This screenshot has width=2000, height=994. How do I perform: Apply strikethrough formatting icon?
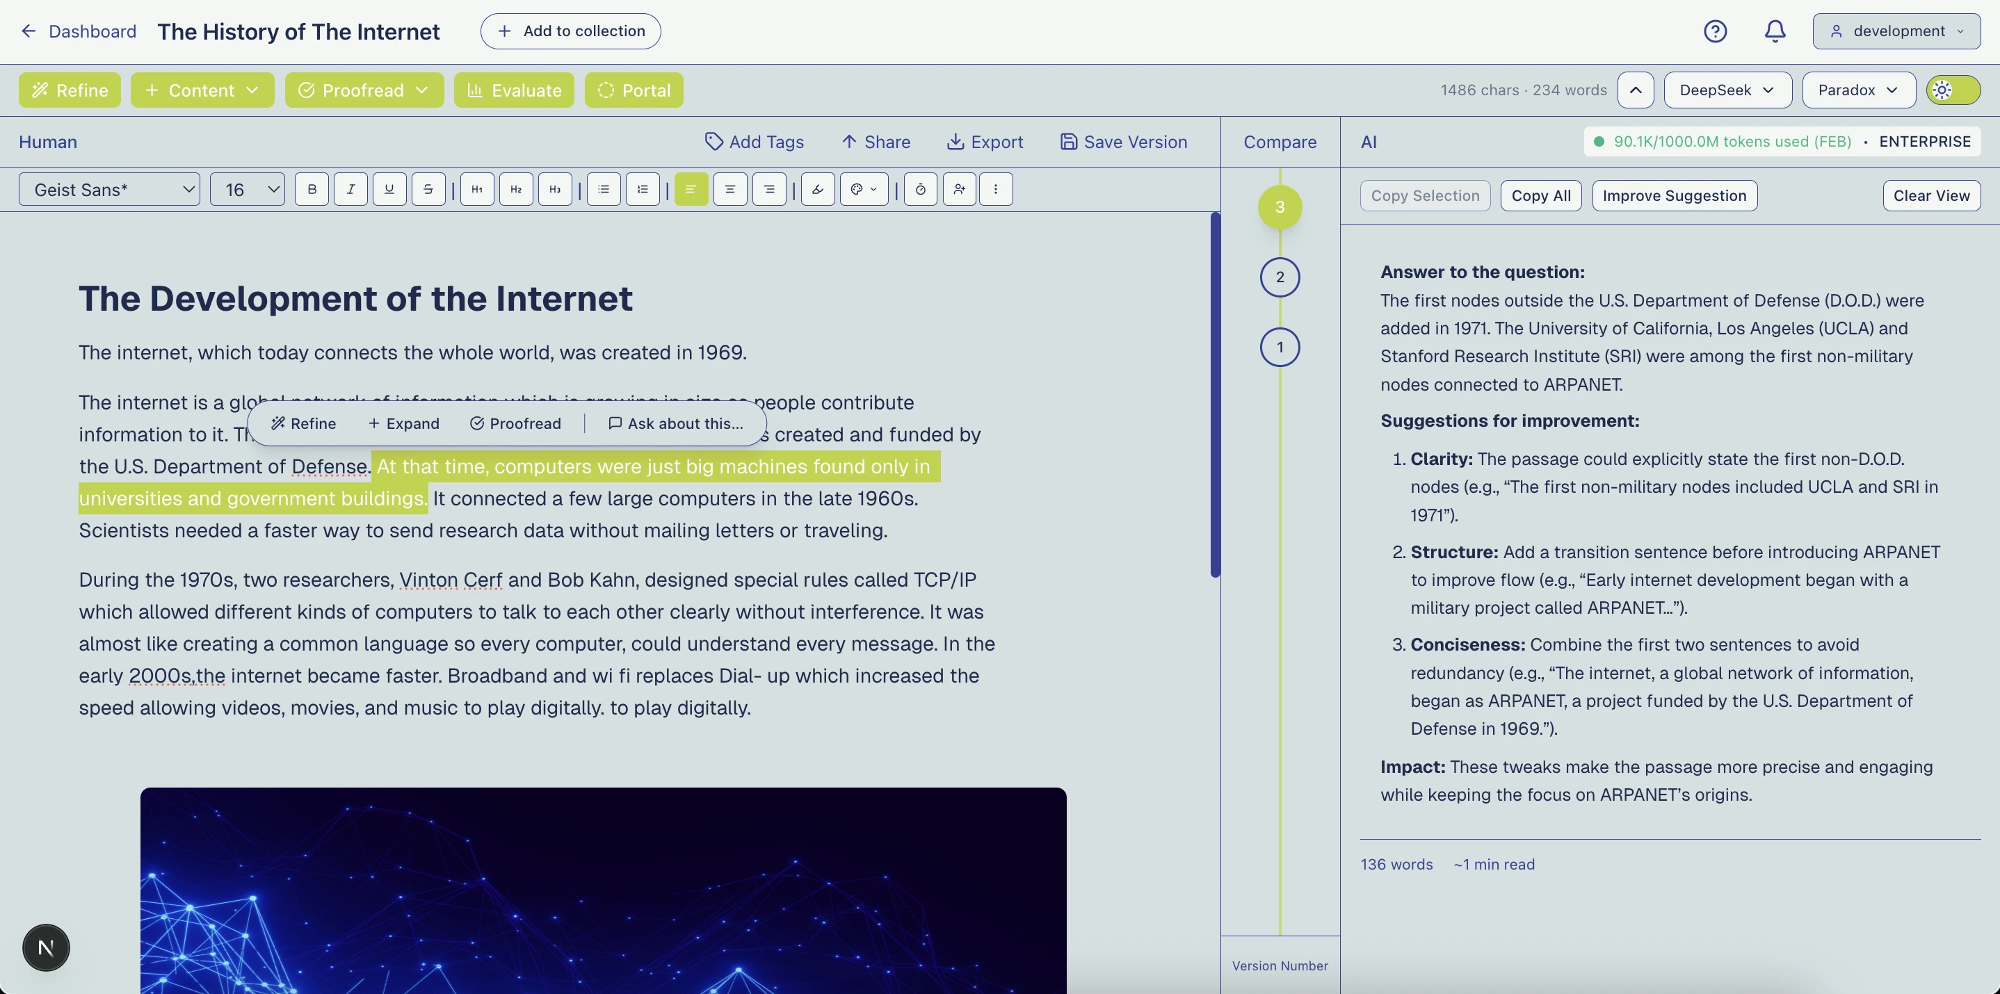pyautogui.click(x=428, y=189)
